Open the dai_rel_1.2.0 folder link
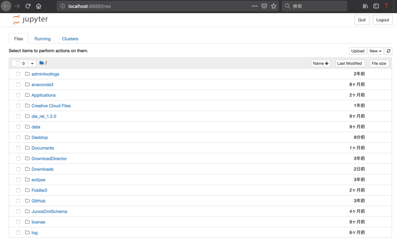This screenshot has width=397, height=238. coord(44,116)
